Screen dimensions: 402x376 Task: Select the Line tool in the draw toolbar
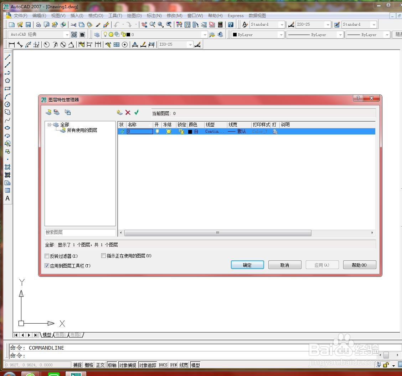(x=7, y=57)
